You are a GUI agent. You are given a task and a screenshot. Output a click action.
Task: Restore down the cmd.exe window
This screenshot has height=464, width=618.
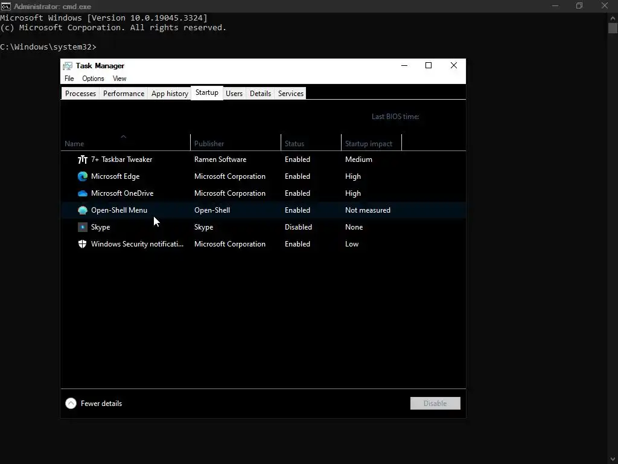click(579, 5)
